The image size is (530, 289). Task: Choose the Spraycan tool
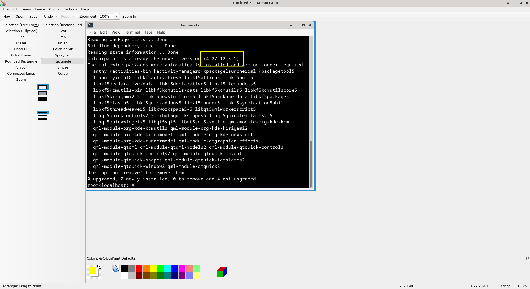[63, 55]
